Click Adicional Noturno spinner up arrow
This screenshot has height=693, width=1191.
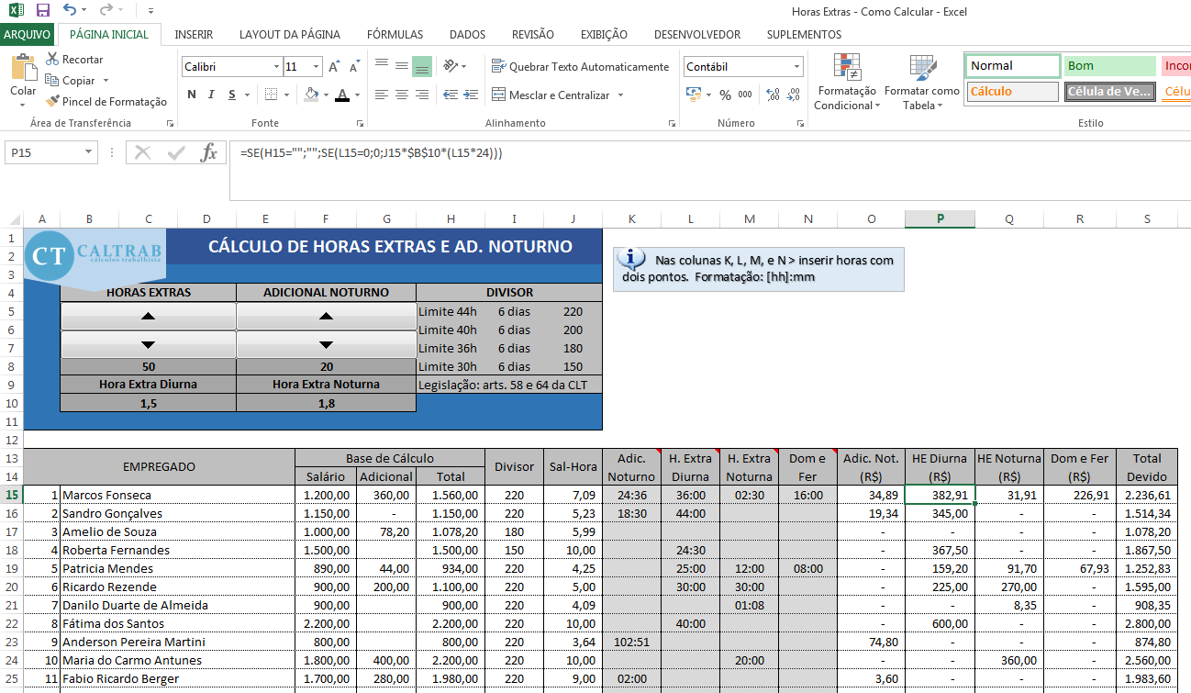click(x=326, y=316)
